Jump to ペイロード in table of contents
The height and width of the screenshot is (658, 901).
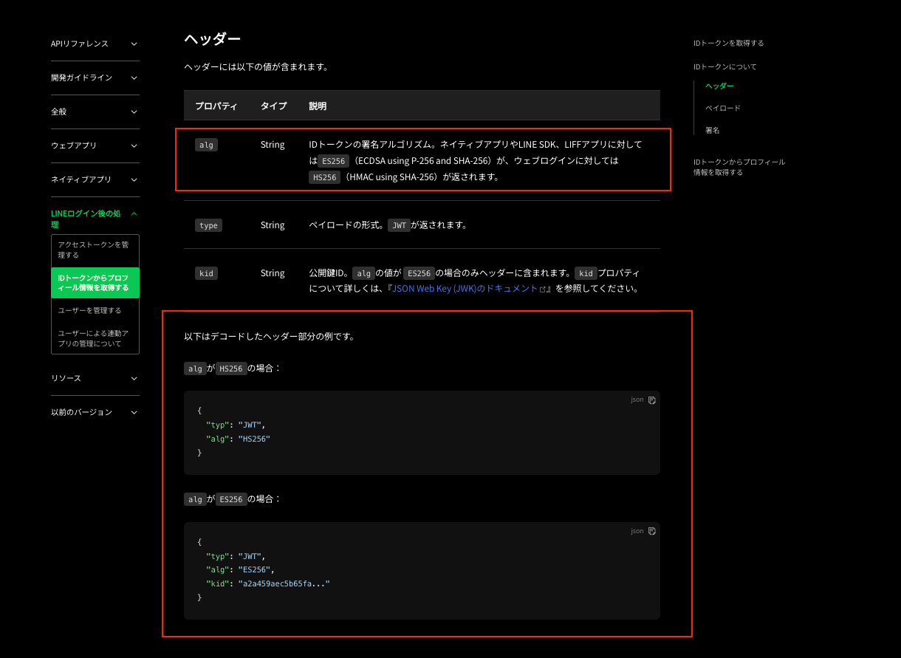[723, 108]
